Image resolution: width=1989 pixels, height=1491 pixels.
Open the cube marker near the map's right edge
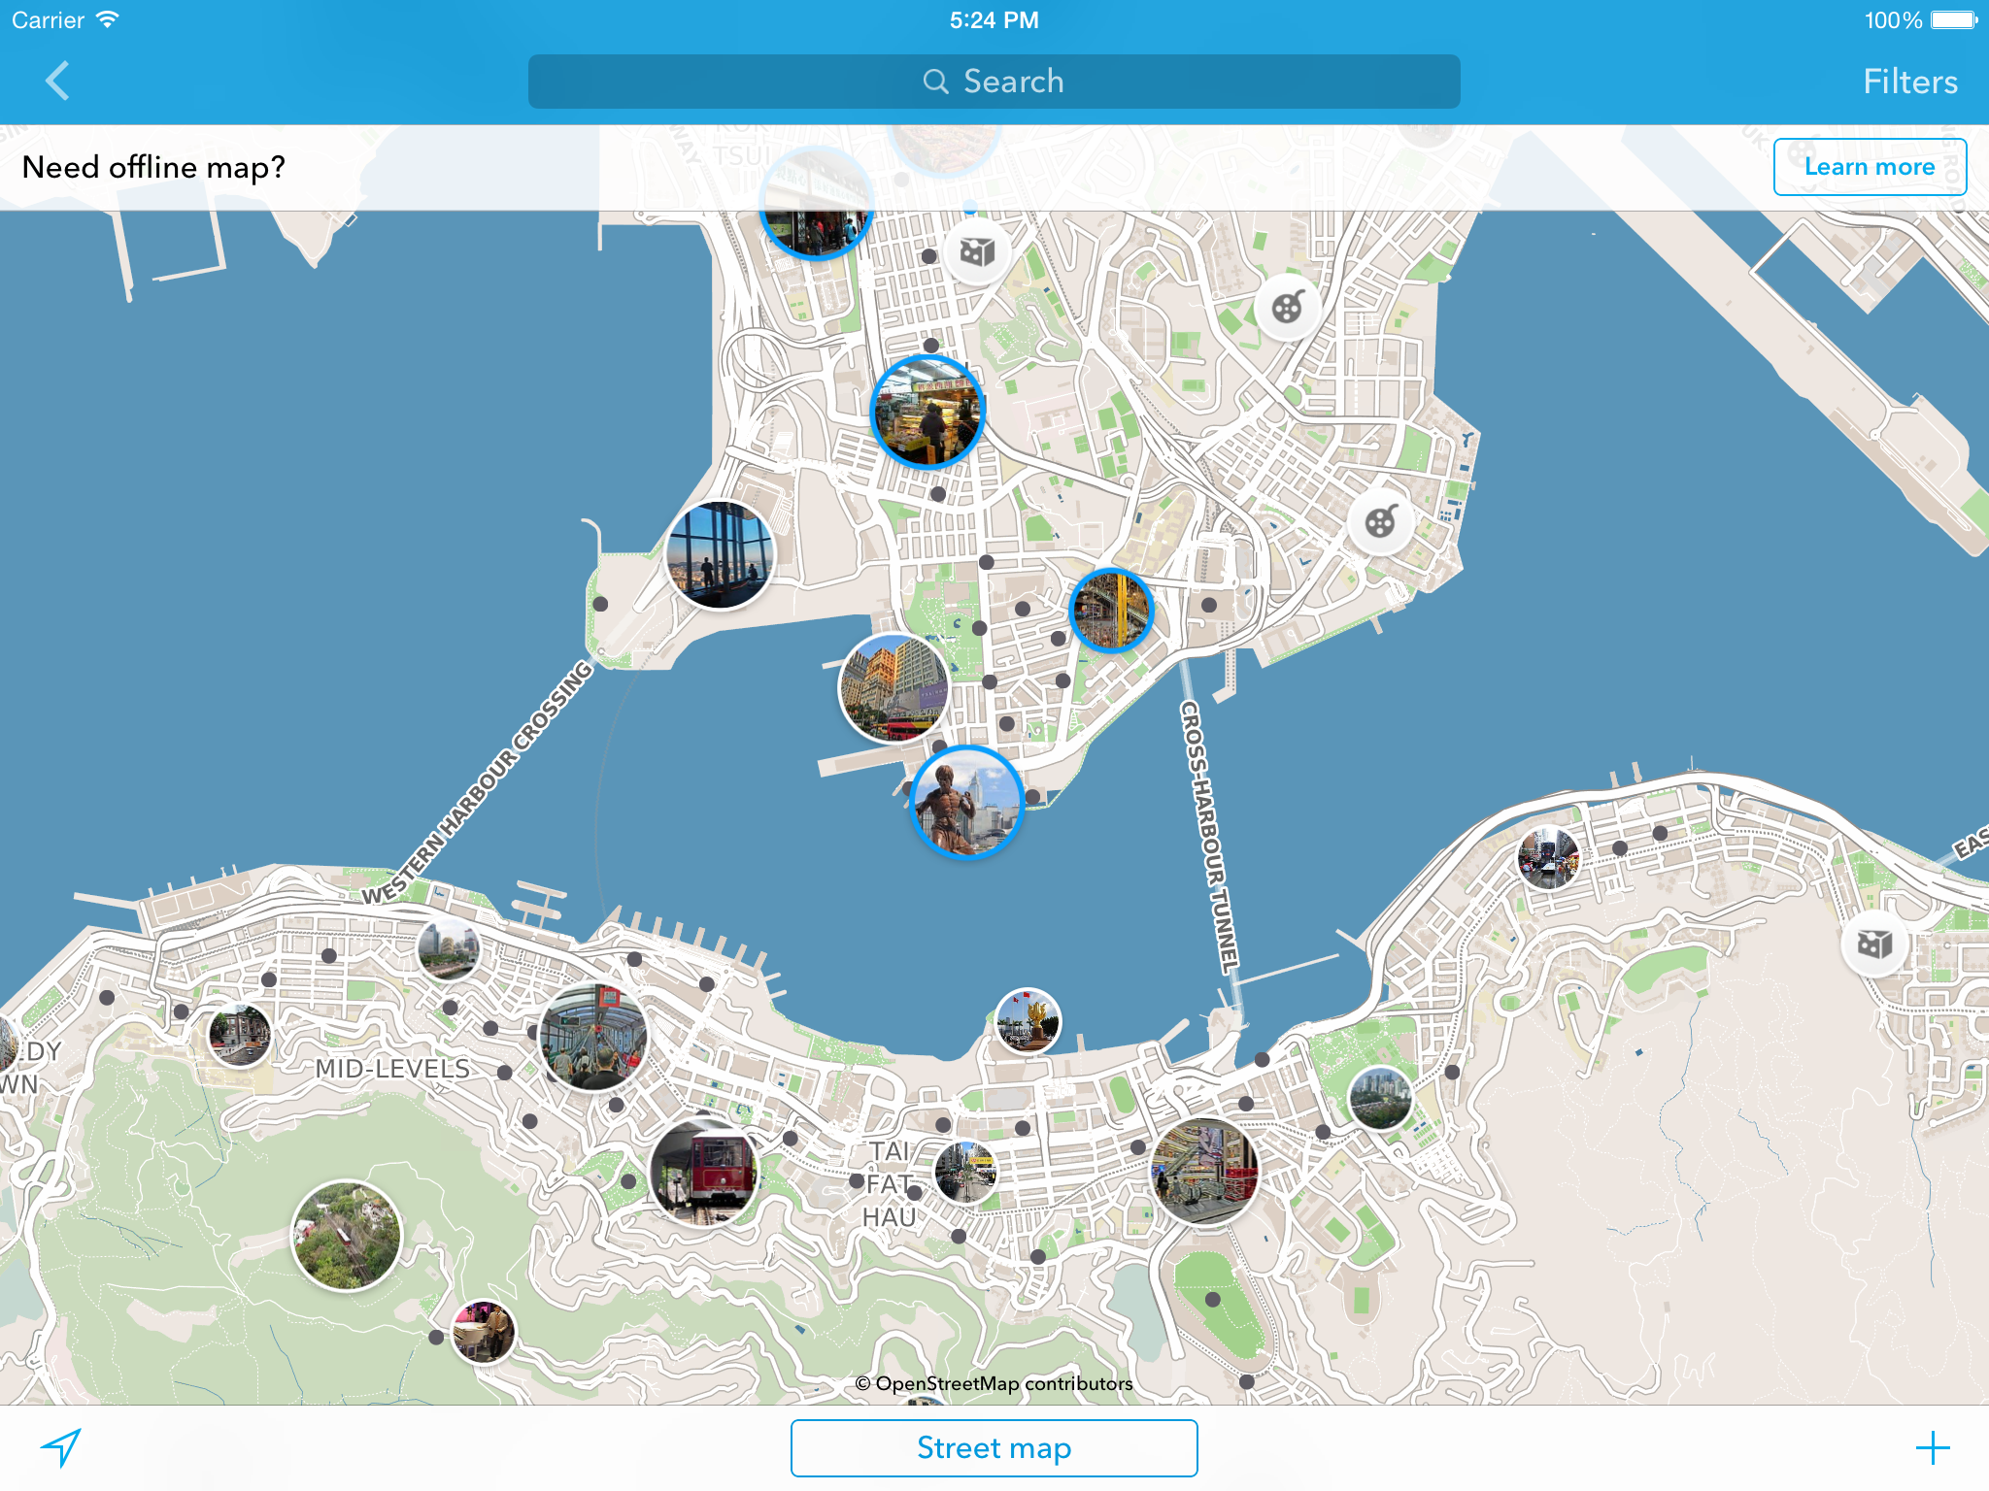(x=1874, y=944)
